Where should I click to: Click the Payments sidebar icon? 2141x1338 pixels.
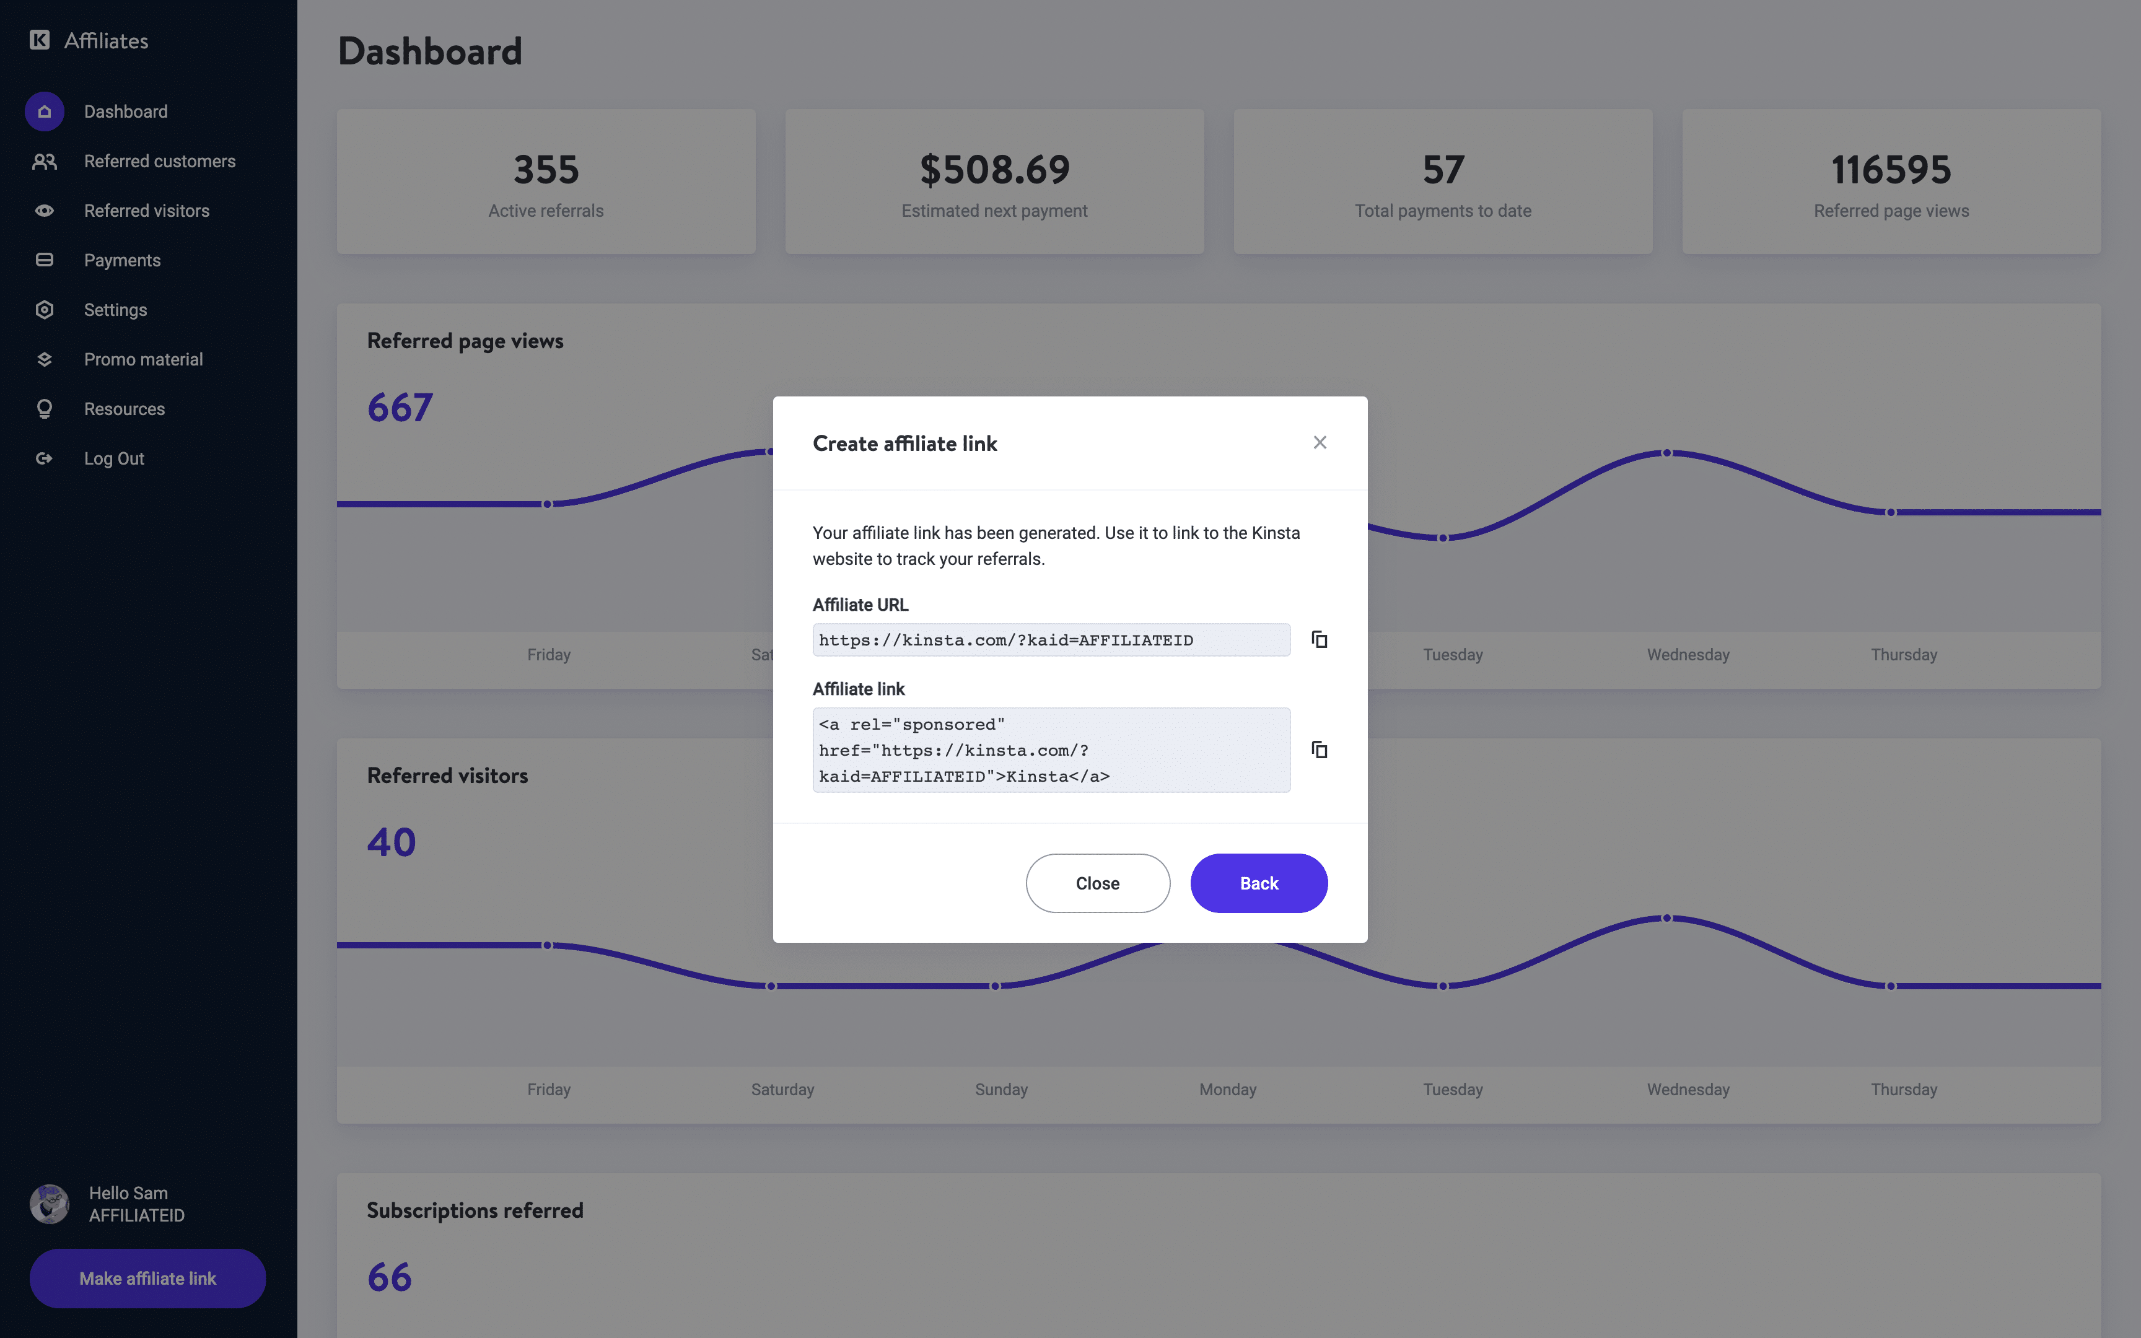[x=43, y=259]
